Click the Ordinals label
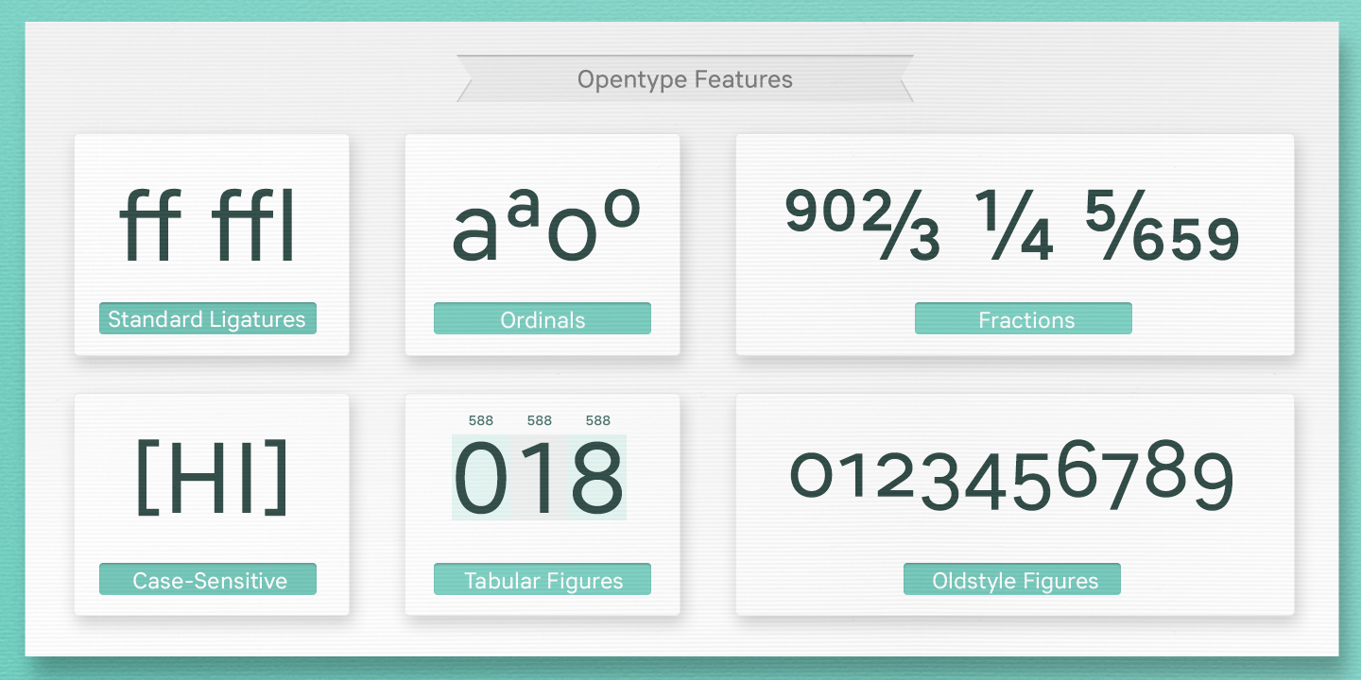The image size is (1361, 680). pyautogui.click(x=543, y=319)
